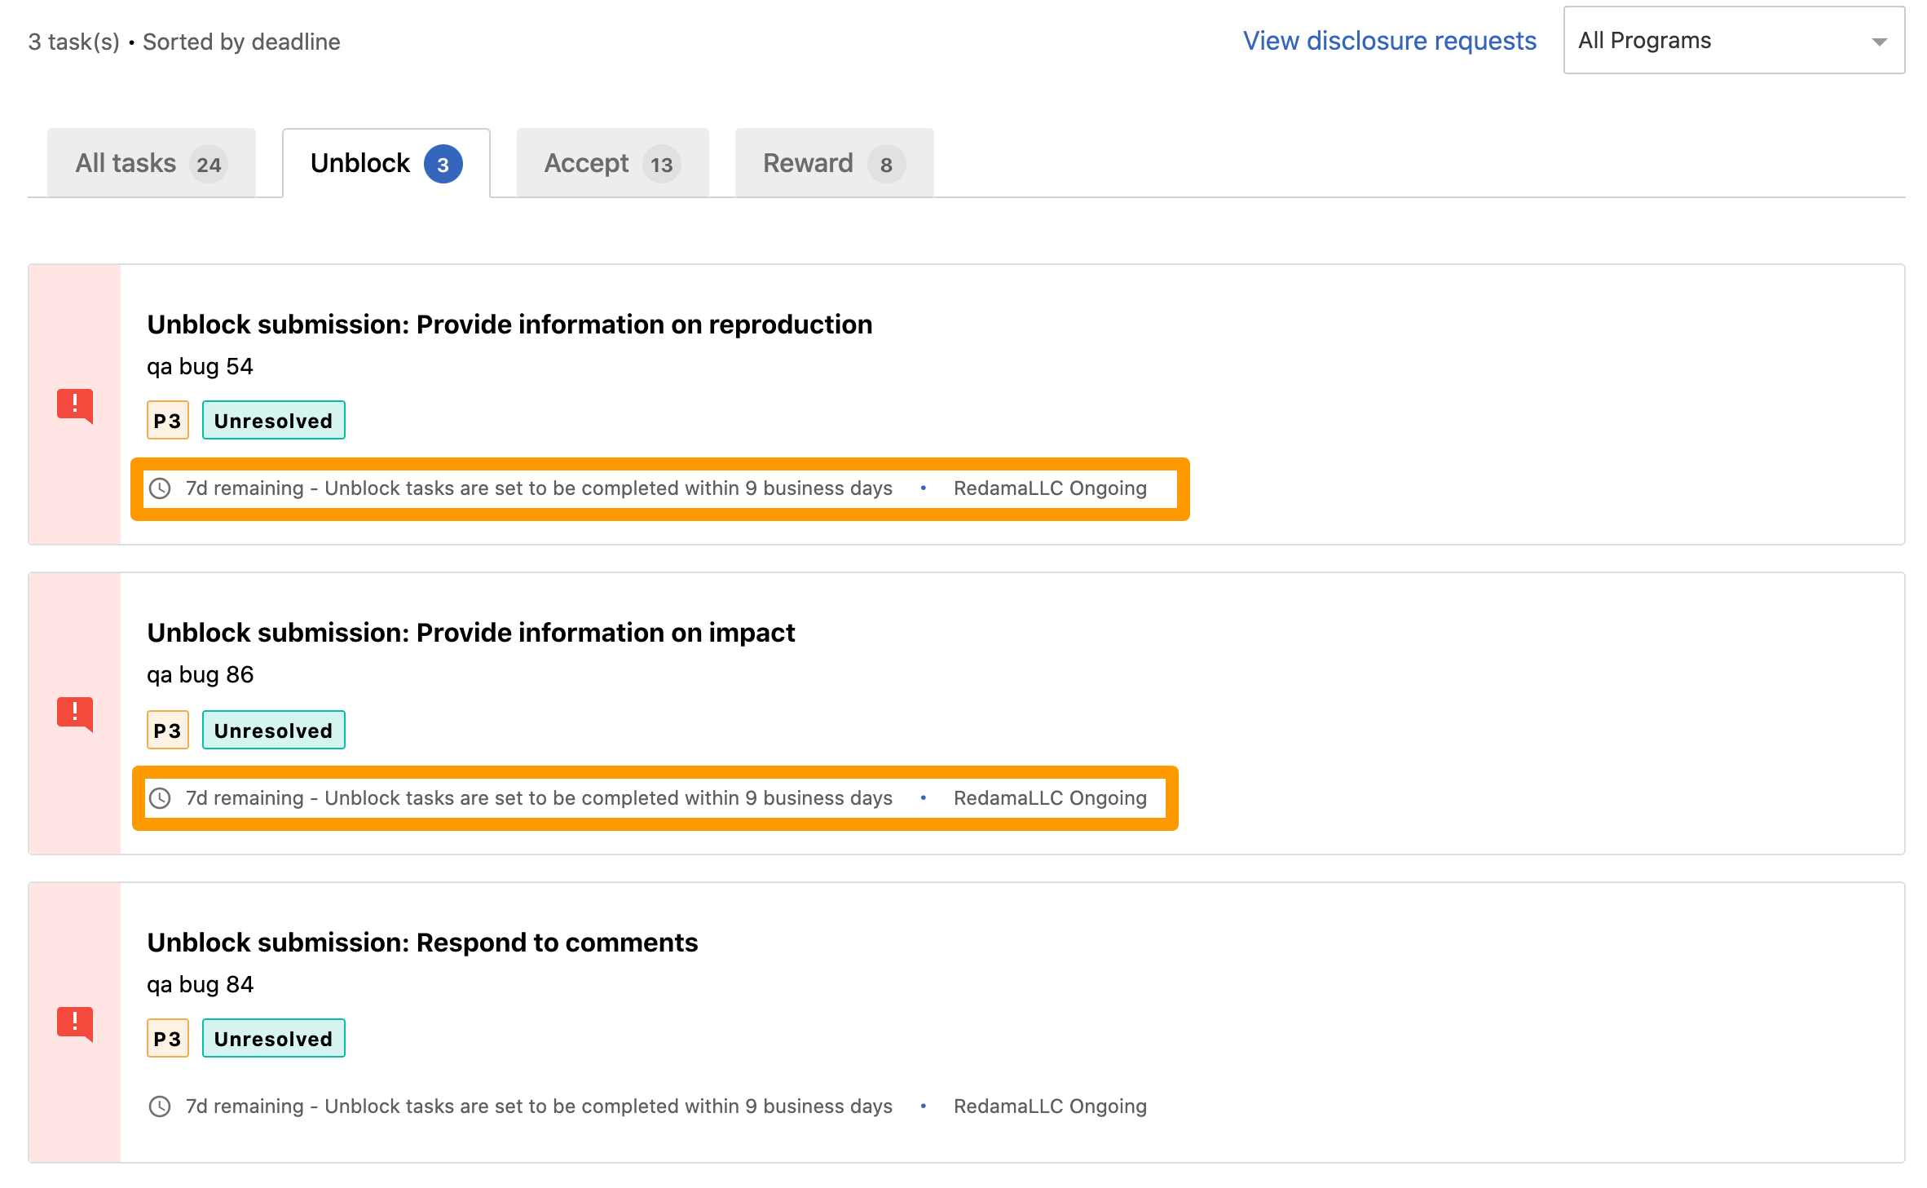Click the count badge 24 on All tasks tab

coord(209,165)
